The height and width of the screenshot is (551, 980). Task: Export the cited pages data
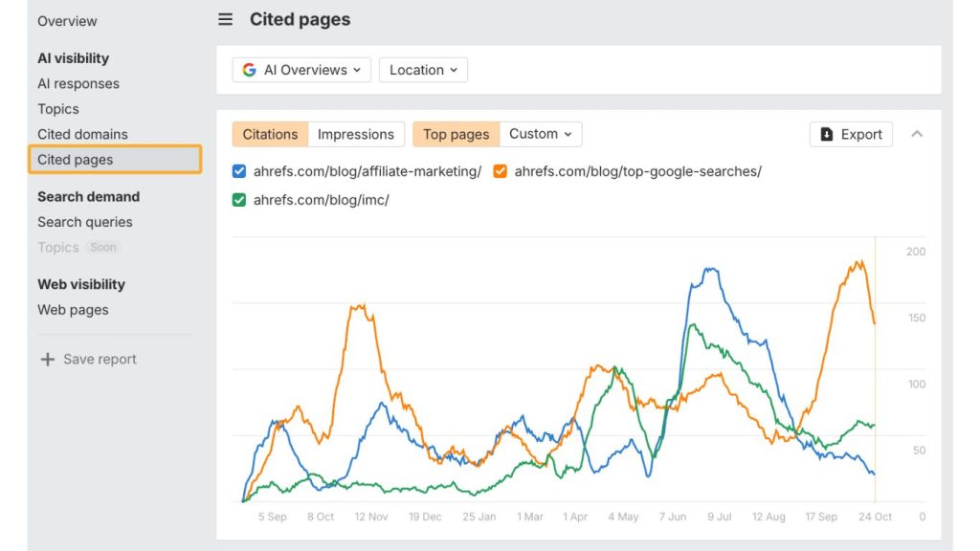point(851,134)
